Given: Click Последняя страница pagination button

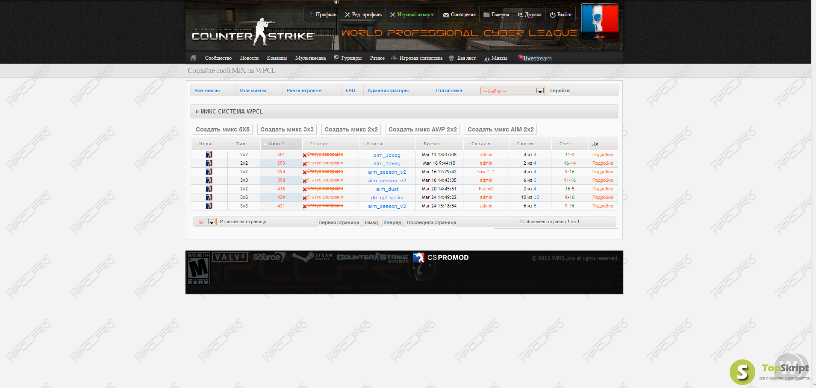Looking at the screenshot, I should 431,222.
